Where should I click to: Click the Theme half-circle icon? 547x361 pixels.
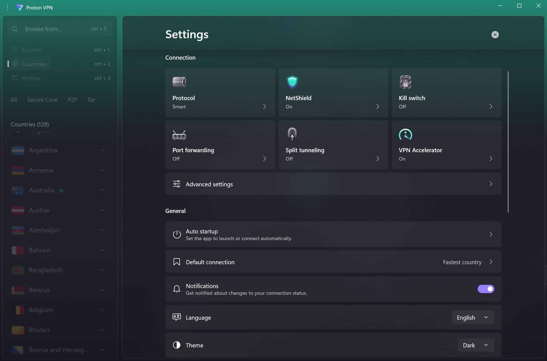[177, 345]
